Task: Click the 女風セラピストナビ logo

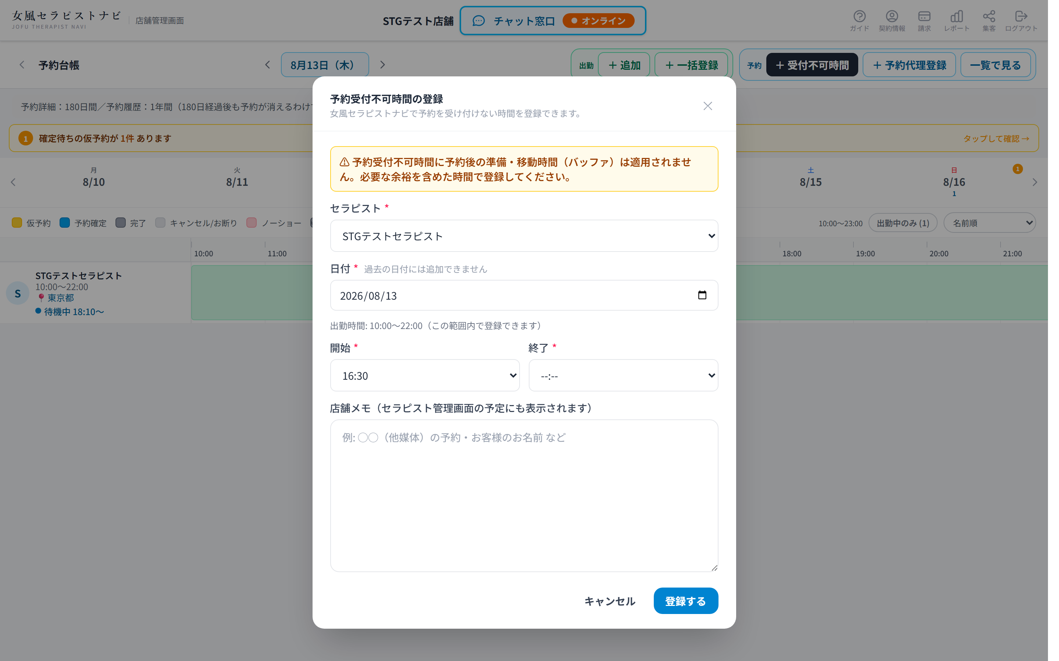Action: [66, 20]
